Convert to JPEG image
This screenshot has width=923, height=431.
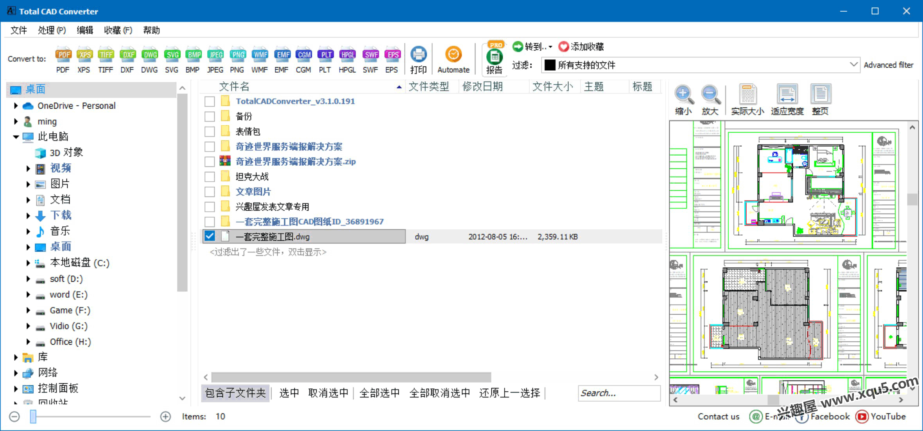click(x=215, y=60)
